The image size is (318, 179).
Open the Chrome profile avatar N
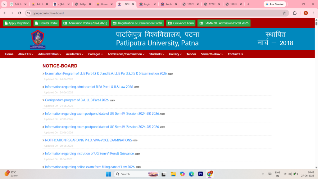coord(306,13)
